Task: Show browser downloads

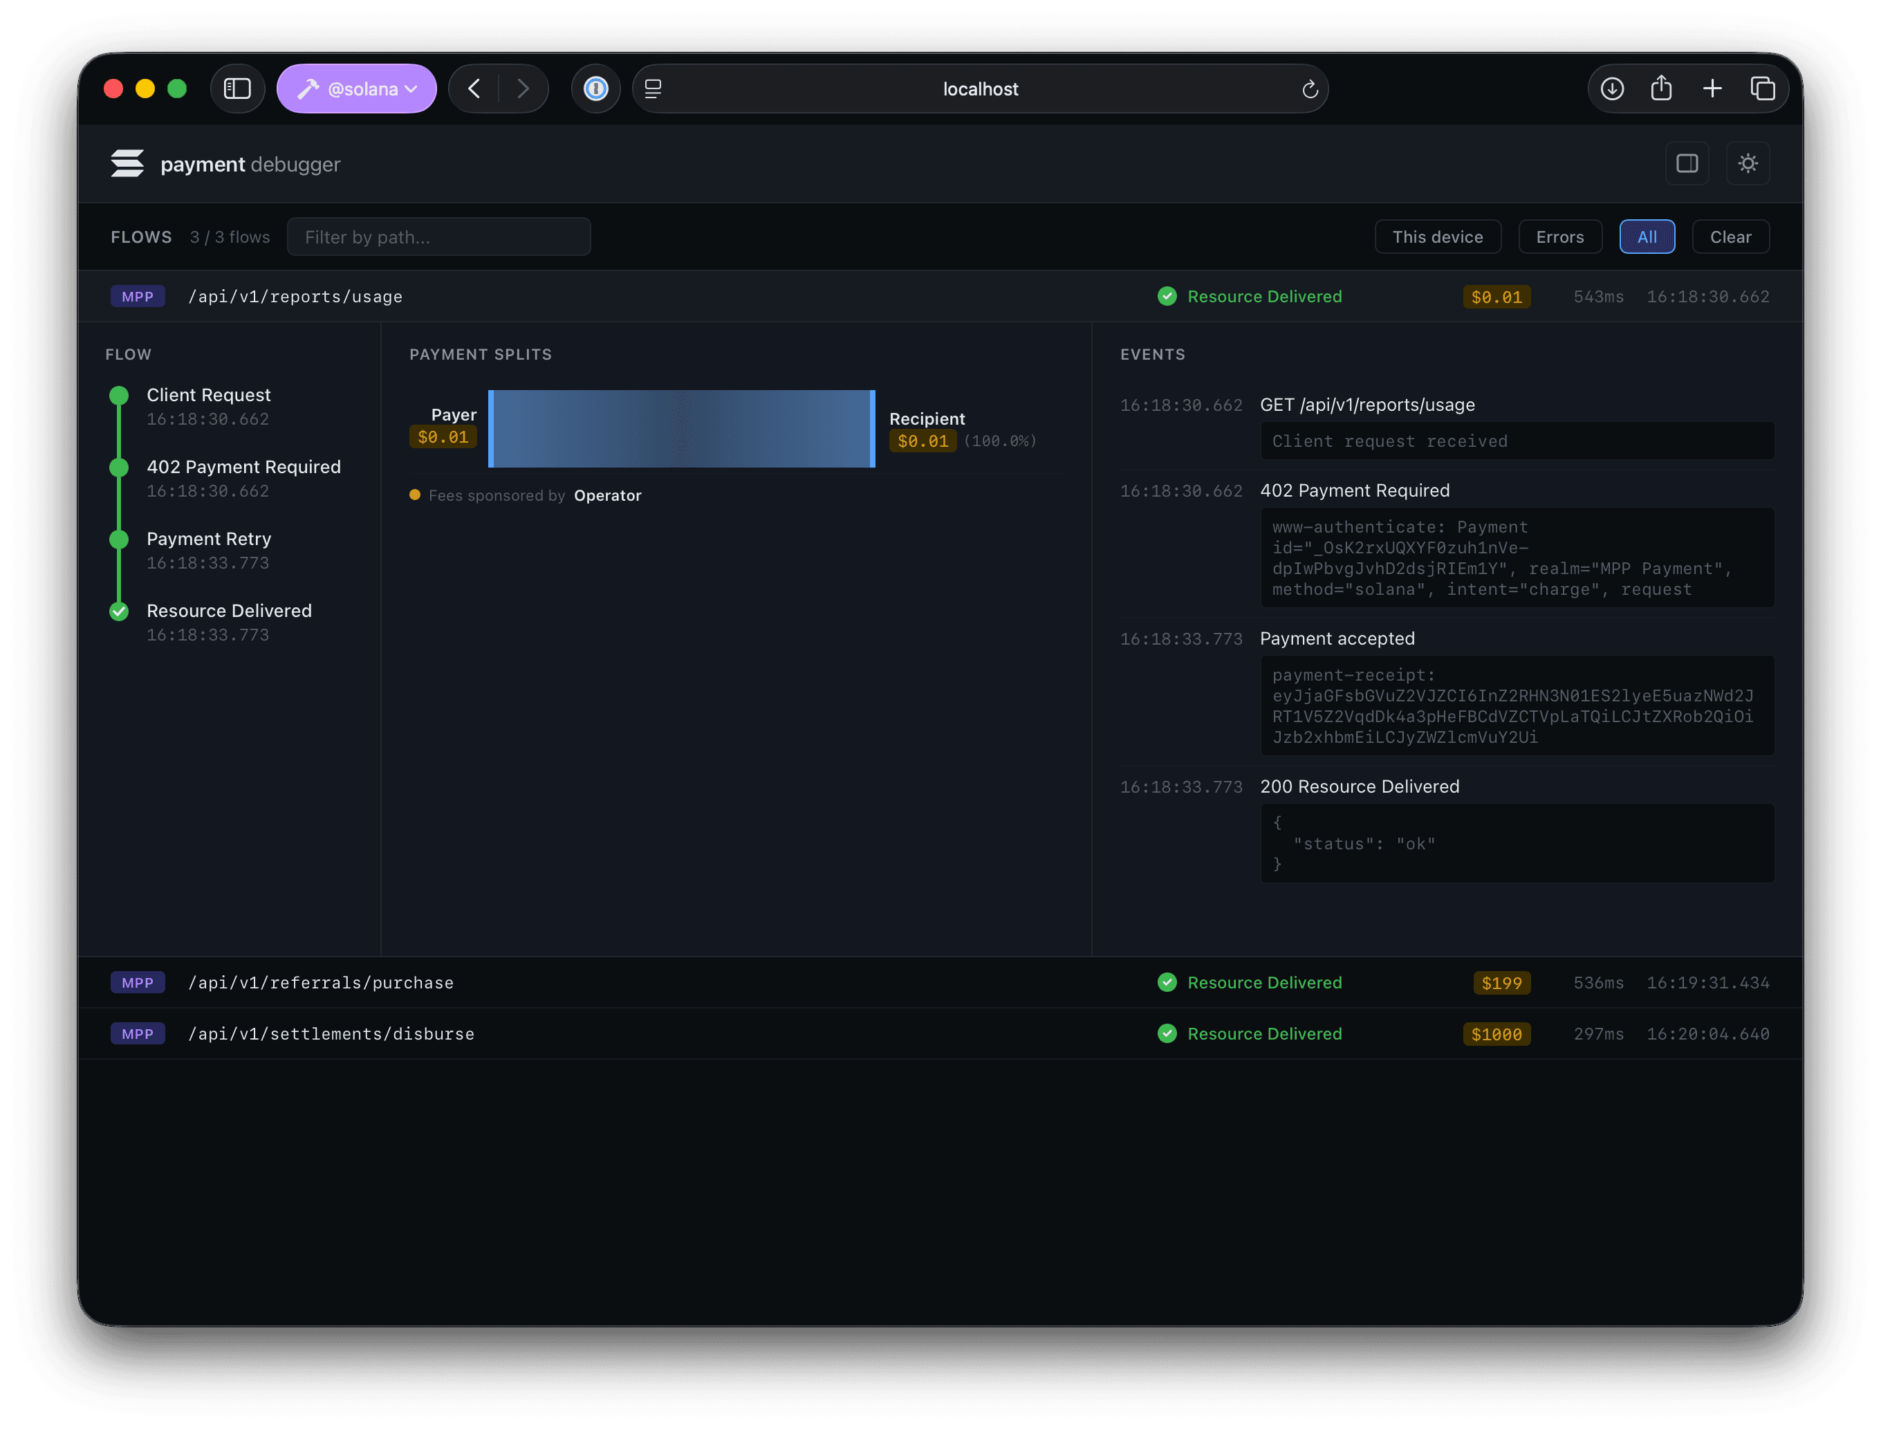Action: (1612, 89)
